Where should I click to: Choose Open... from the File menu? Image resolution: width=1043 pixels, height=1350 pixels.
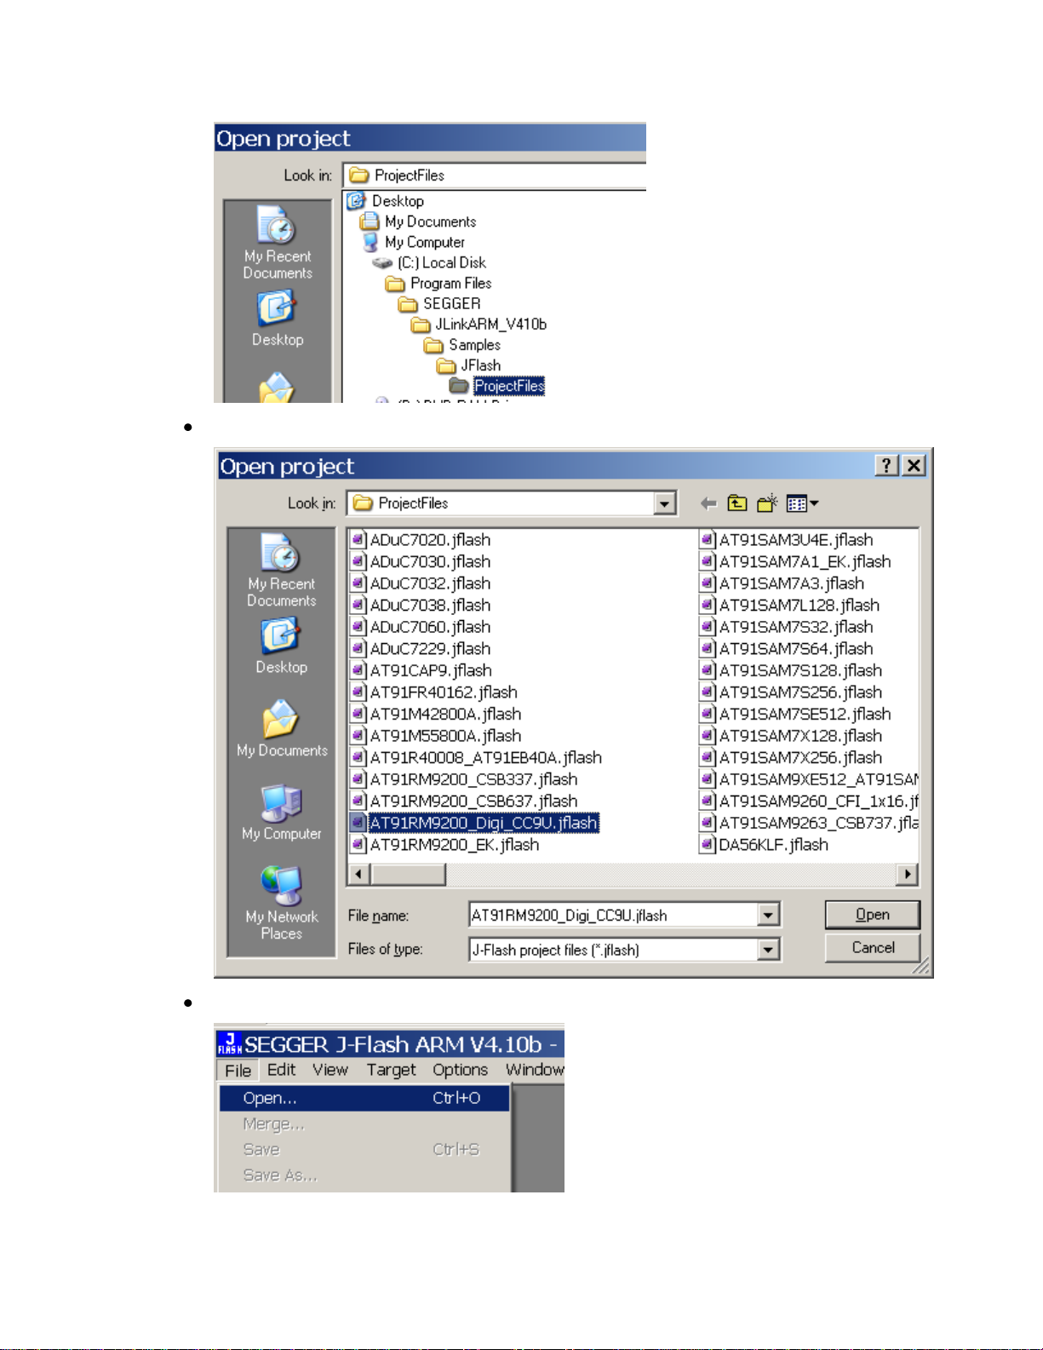[364, 1099]
